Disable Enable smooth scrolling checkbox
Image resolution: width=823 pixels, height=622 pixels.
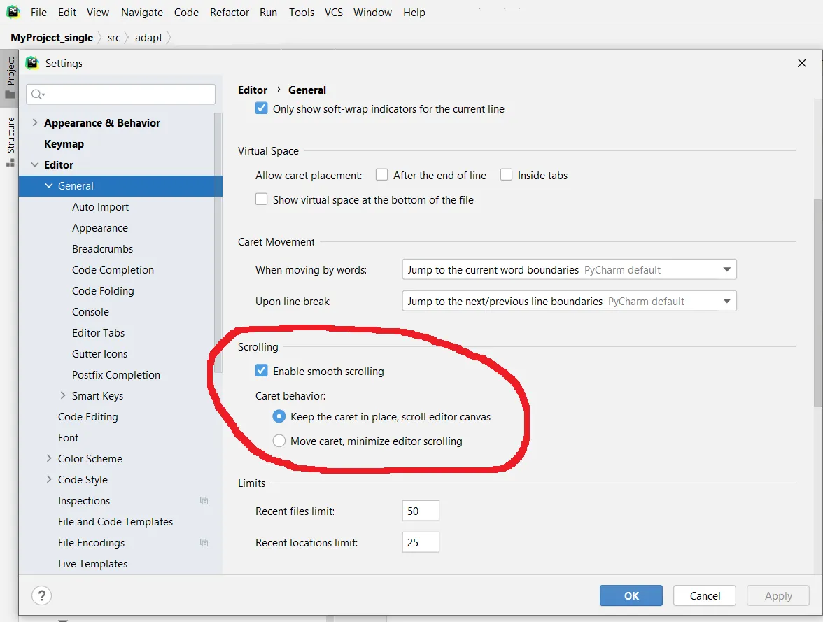tap(262, 371)
